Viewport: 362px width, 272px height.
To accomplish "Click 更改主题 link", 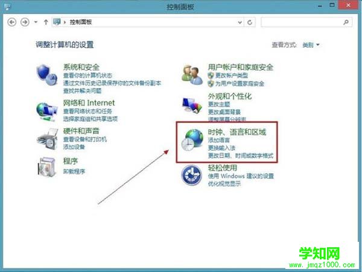I will (219, 104).
